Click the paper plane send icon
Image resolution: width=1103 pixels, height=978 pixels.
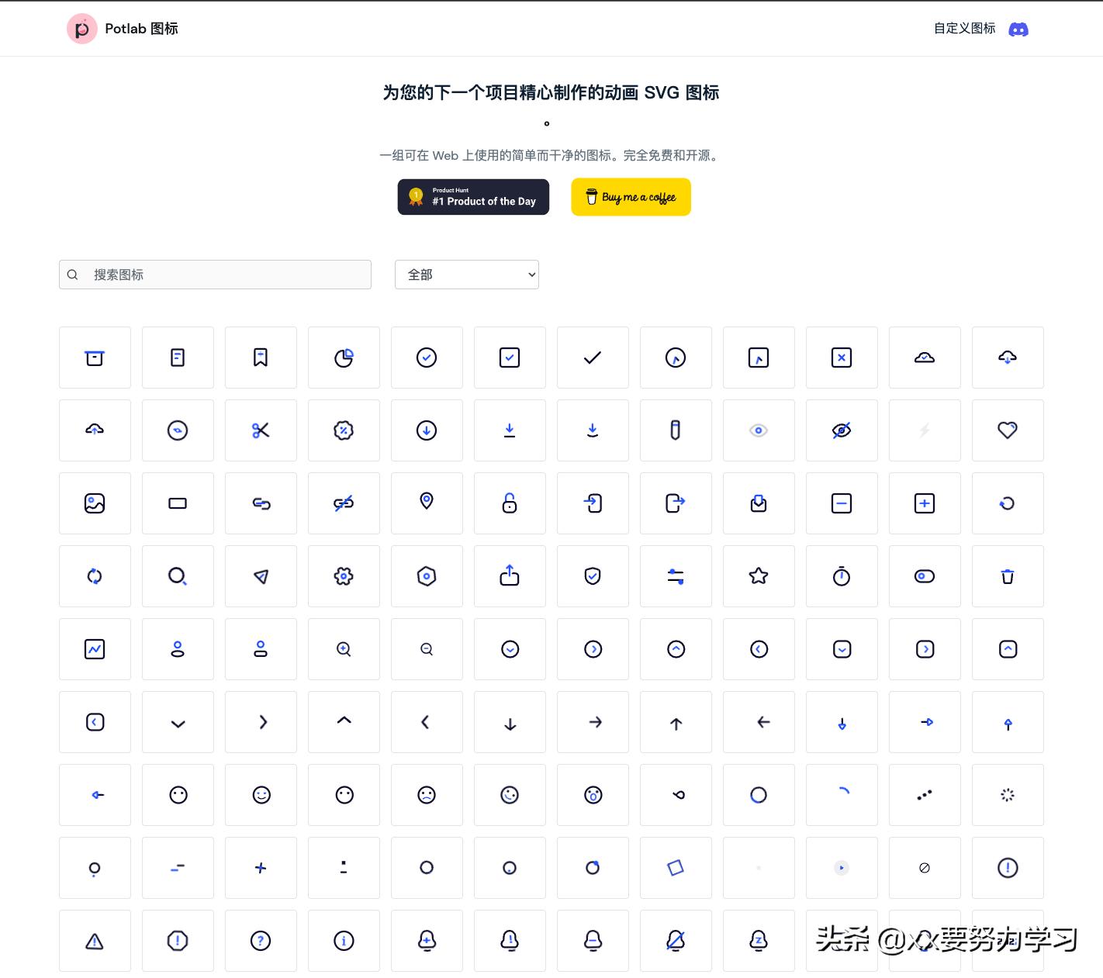click(x=261, y=576)
